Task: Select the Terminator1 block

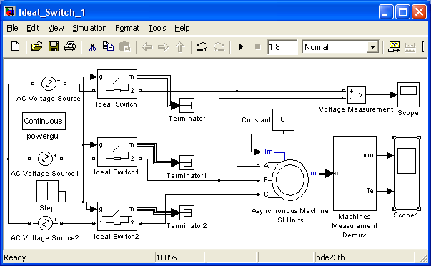Action: click(x=187, y=162)
